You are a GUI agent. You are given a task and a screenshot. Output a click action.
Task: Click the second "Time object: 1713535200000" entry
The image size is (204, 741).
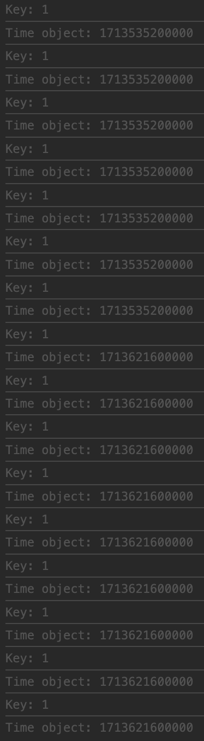pos(99,80)
